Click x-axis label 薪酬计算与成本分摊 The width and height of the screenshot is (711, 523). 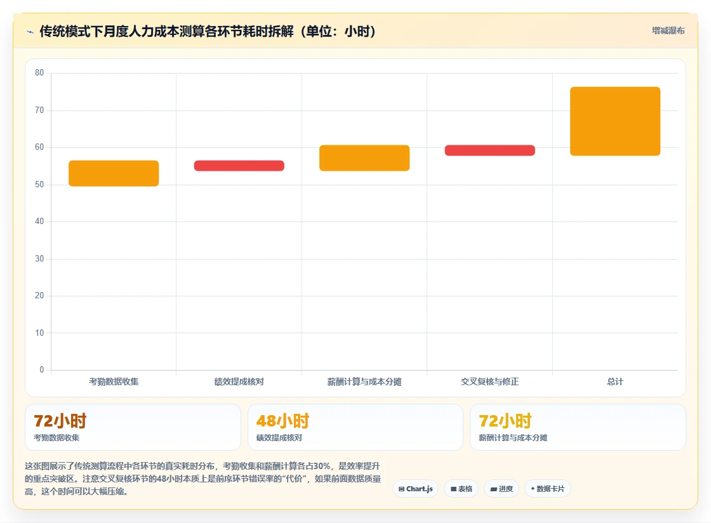[x=364, y=381]
